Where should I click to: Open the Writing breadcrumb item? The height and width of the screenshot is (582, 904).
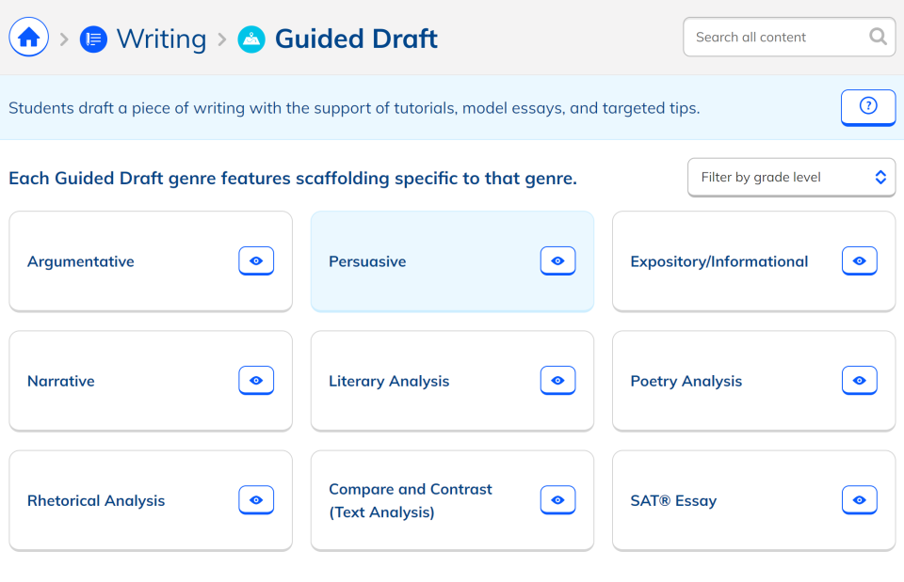point(161,39)
